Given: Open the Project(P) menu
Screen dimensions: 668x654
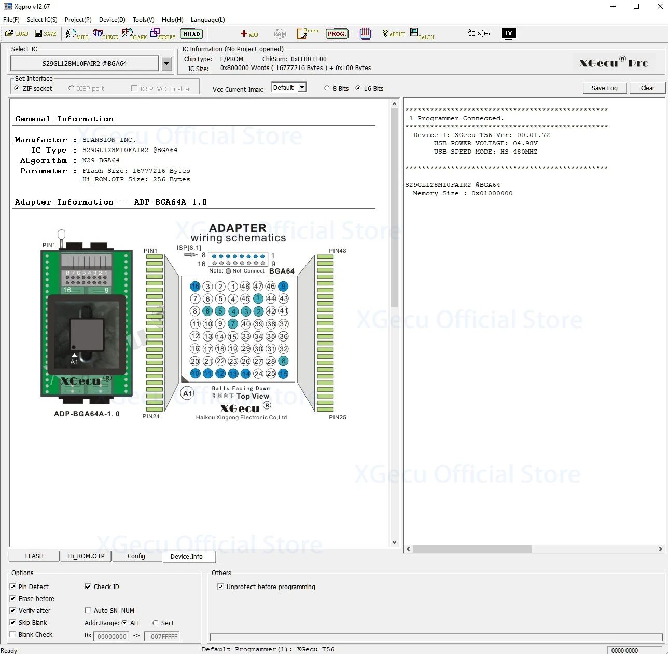Looking at the screenshot, I should [x=78, y=20].
